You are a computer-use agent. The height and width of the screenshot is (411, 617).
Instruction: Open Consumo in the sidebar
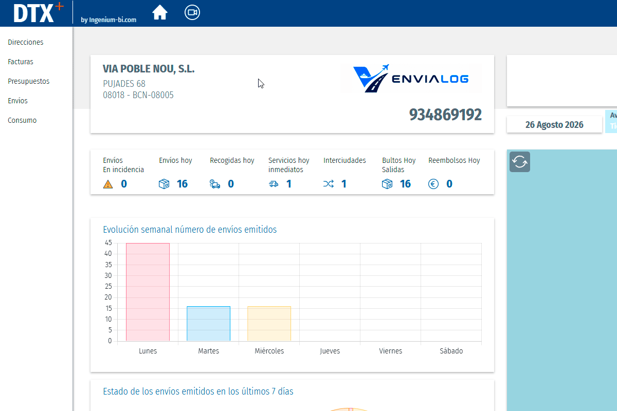(x=22, y=120)
